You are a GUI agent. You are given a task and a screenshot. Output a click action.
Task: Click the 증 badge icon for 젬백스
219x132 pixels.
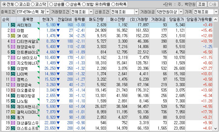[x=13, y=79]
